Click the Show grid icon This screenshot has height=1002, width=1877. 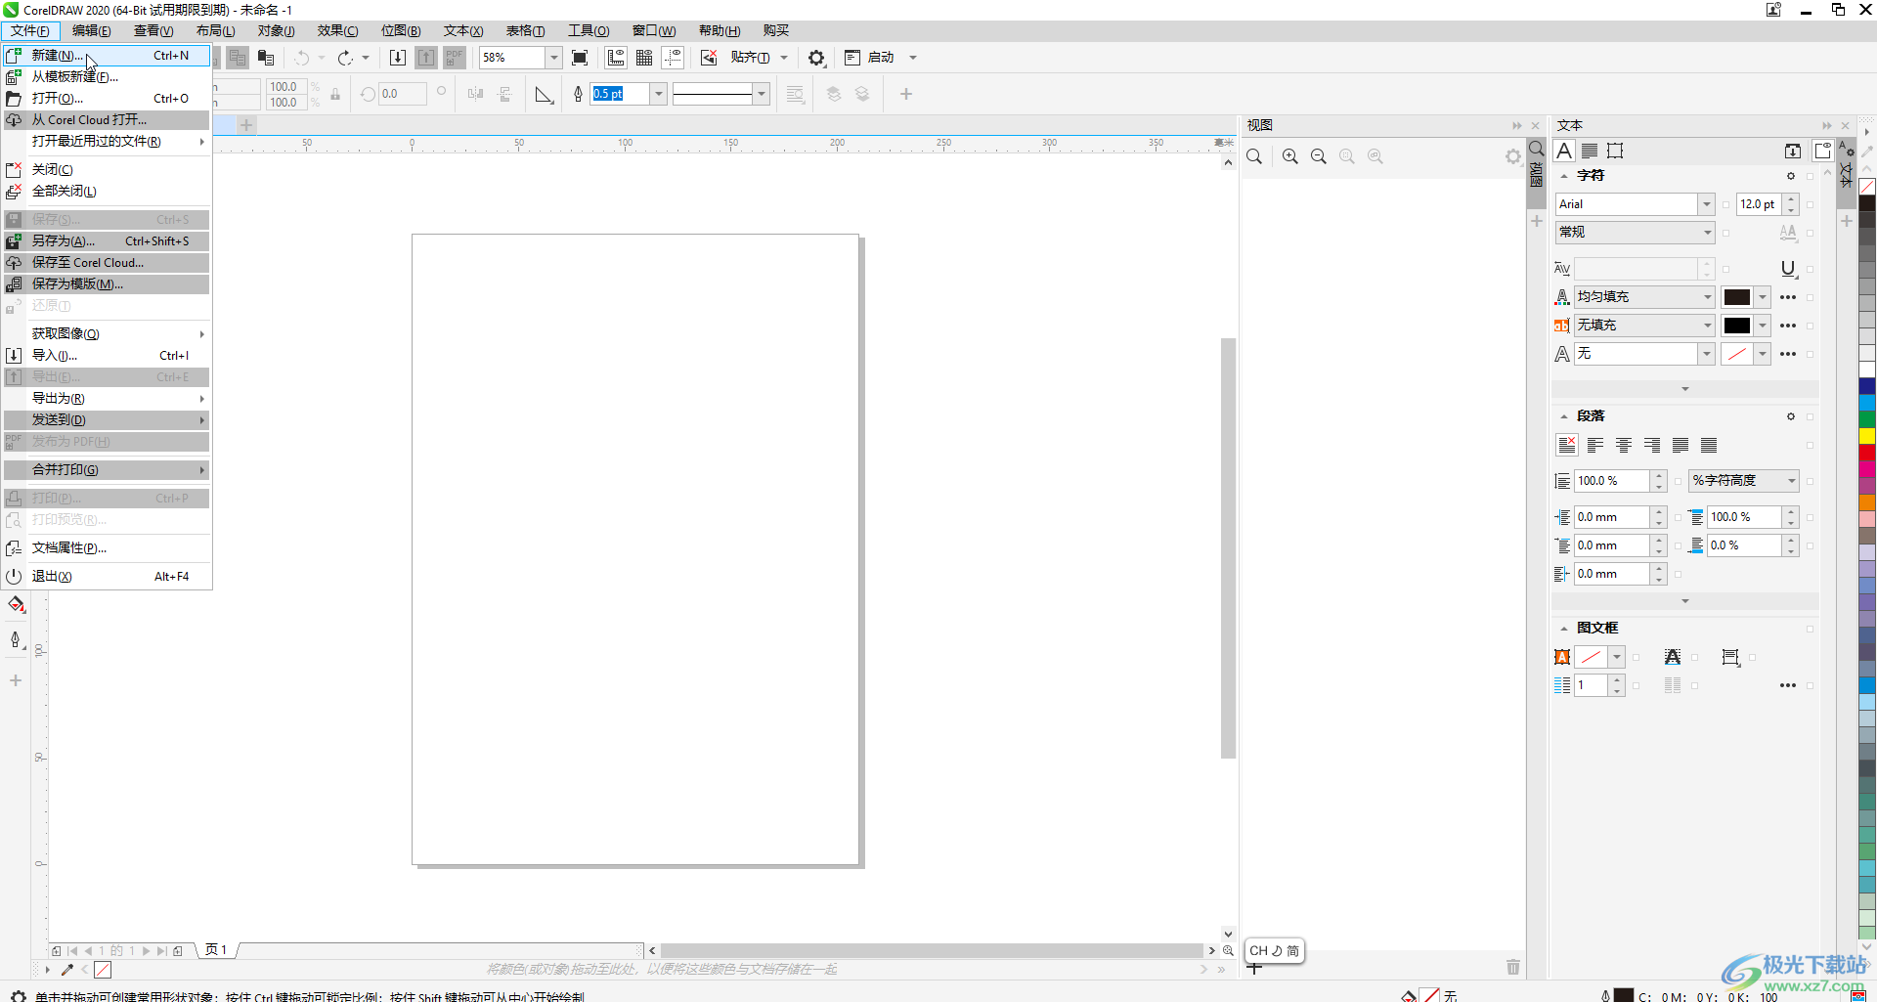pyautogui.click(x=644, y=58)
